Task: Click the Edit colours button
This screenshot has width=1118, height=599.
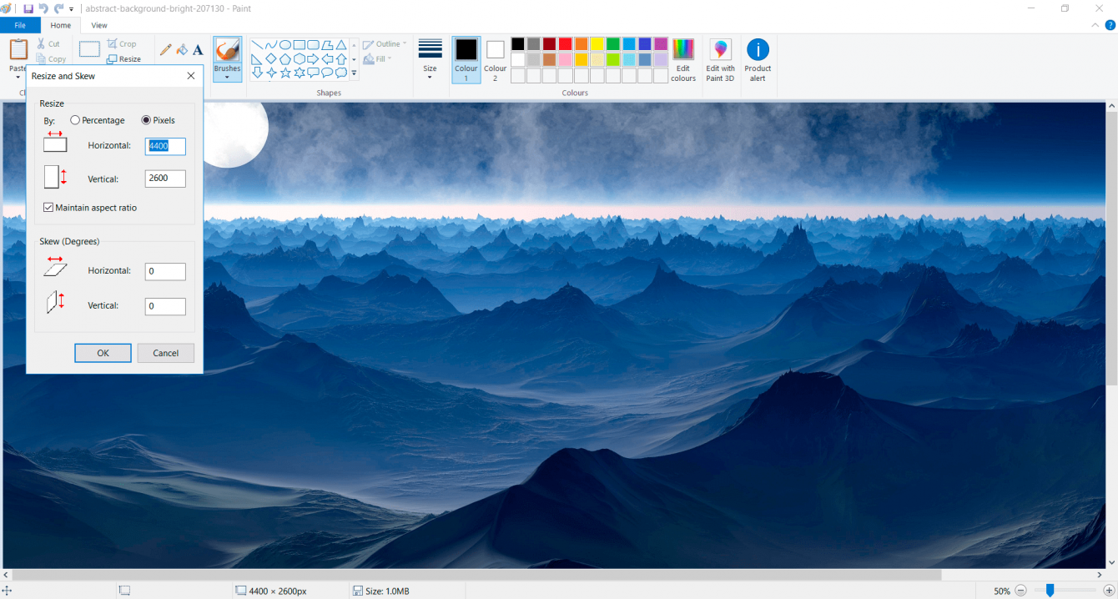Action: pos(683,58)
